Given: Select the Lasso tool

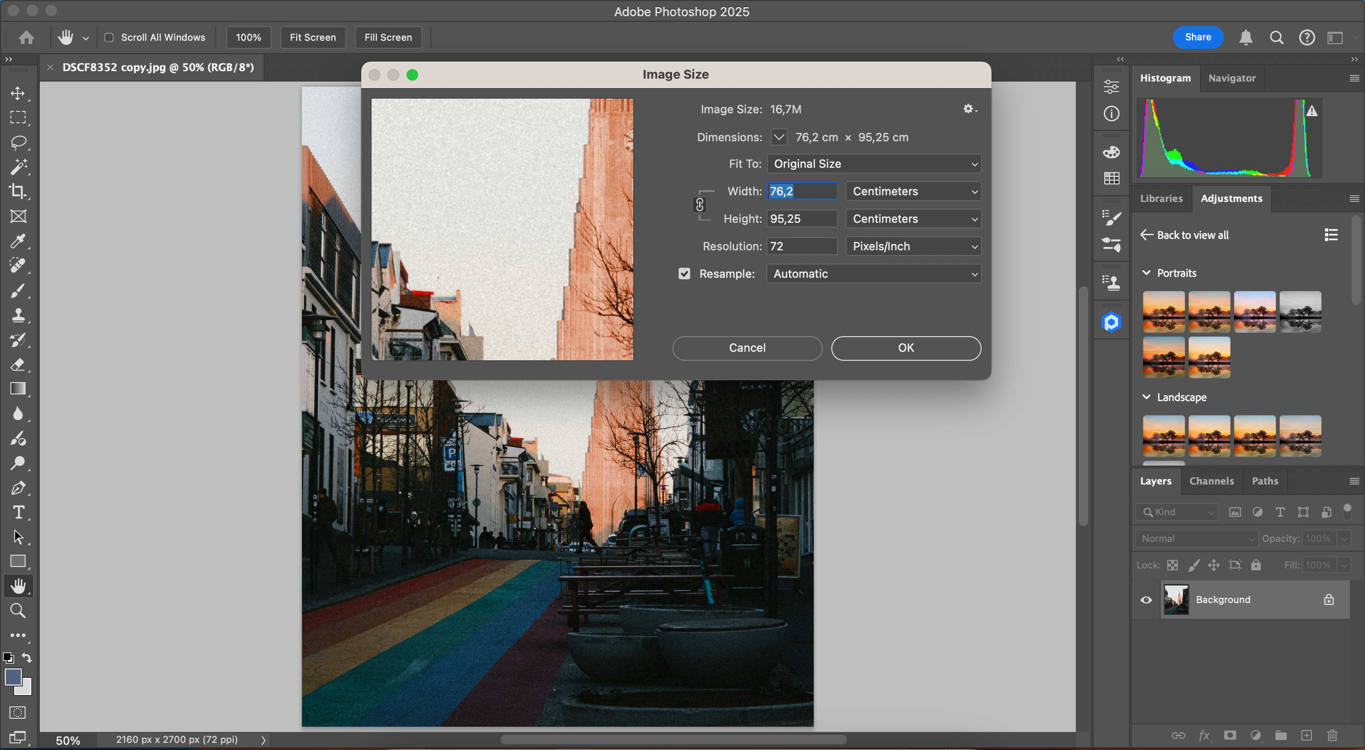Looking at the screenshot, I should [x=18, y=142].
